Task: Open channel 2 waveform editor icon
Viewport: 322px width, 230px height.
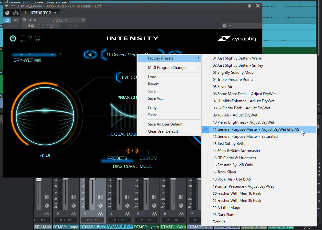Action: pos(74,214)
